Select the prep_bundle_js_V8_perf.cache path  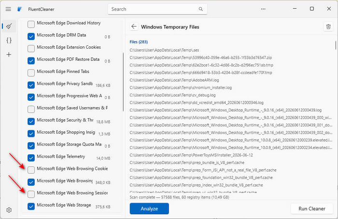(187, 163)
